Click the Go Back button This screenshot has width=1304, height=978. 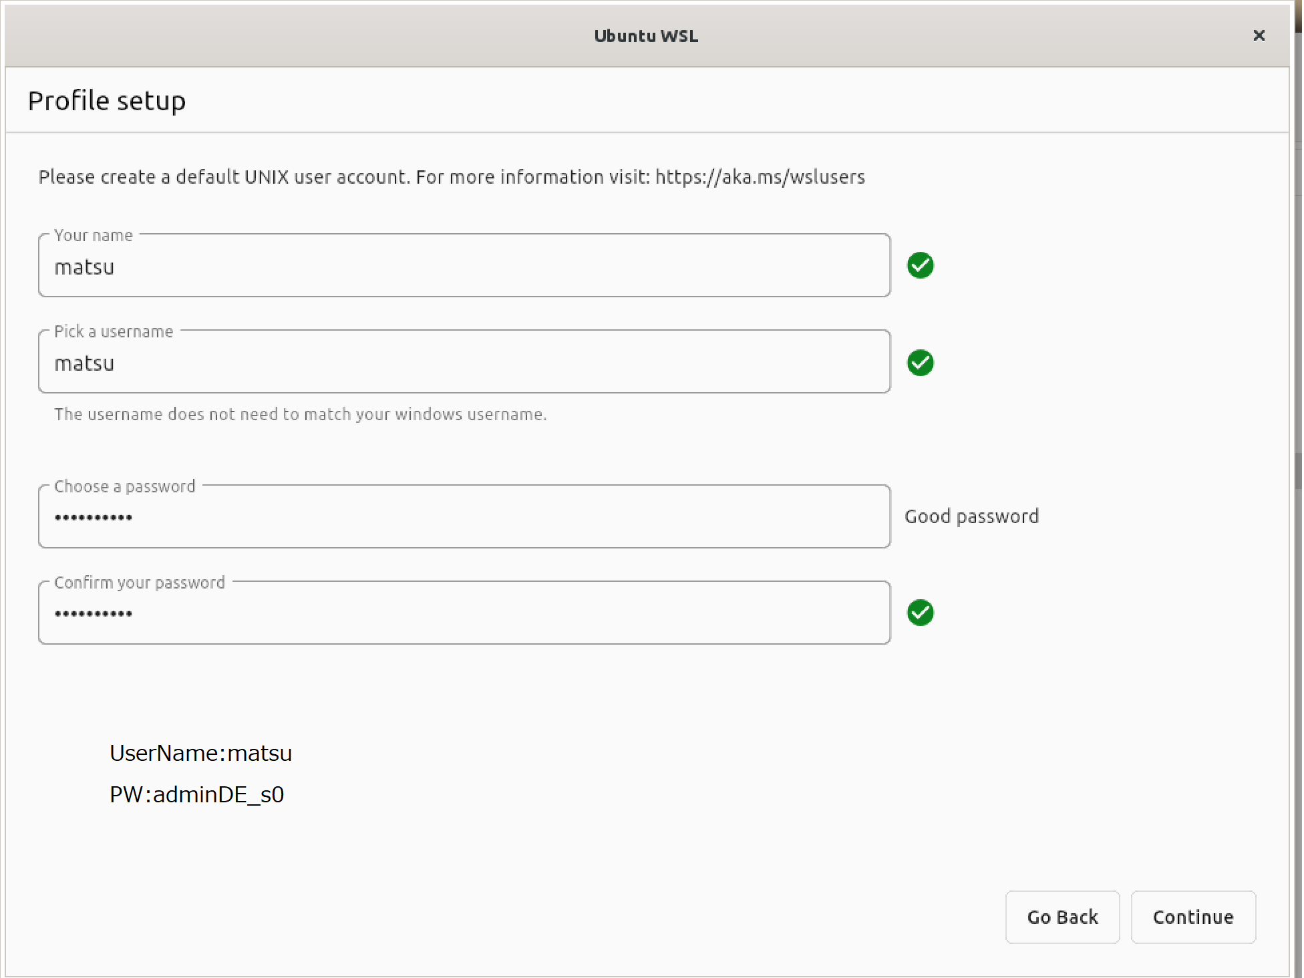tap(1062, 917)
